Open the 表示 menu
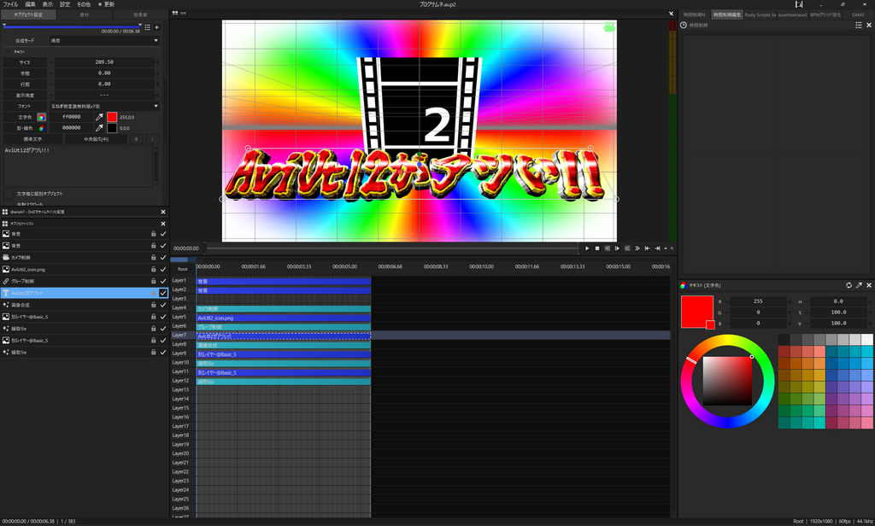This screenshot has width=875, height=526. click(48, 4)
